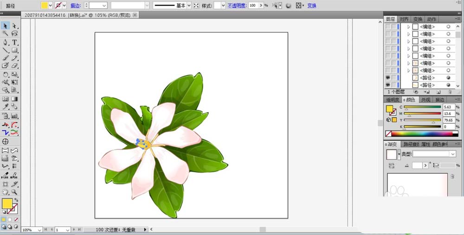Viewport: 464px width, 235px height.
Task: Select the Blend tool
Action: 14,107
